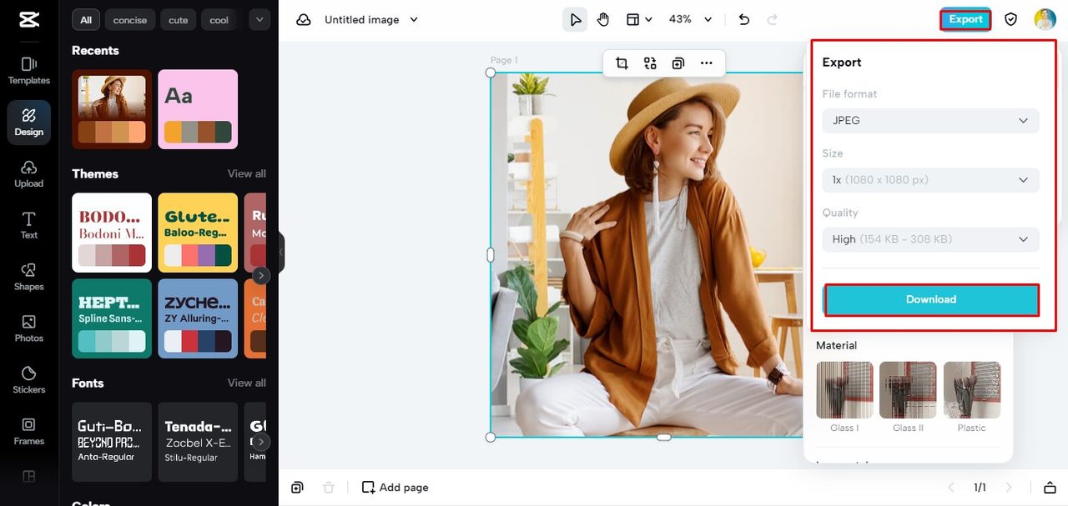1068x506 pixels.
Task: Click the redo arrow icon
Action: [772, 19]
